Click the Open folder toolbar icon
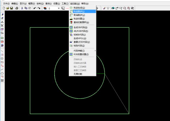Screen dimensions: 170x121 pos(8,8)
